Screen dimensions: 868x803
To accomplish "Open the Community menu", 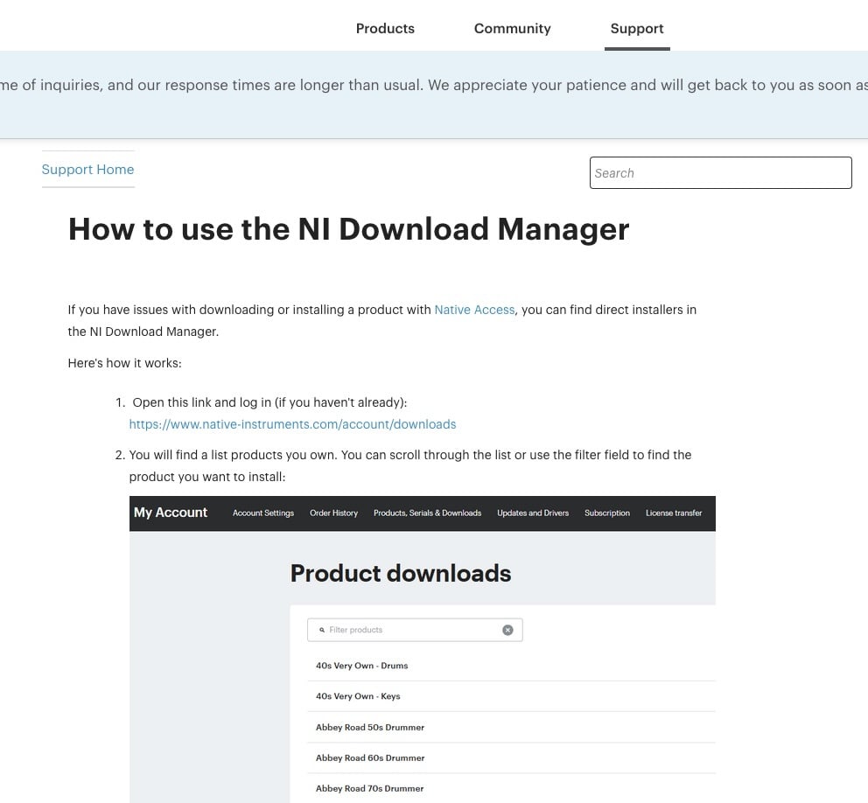I will click(512, 28).
